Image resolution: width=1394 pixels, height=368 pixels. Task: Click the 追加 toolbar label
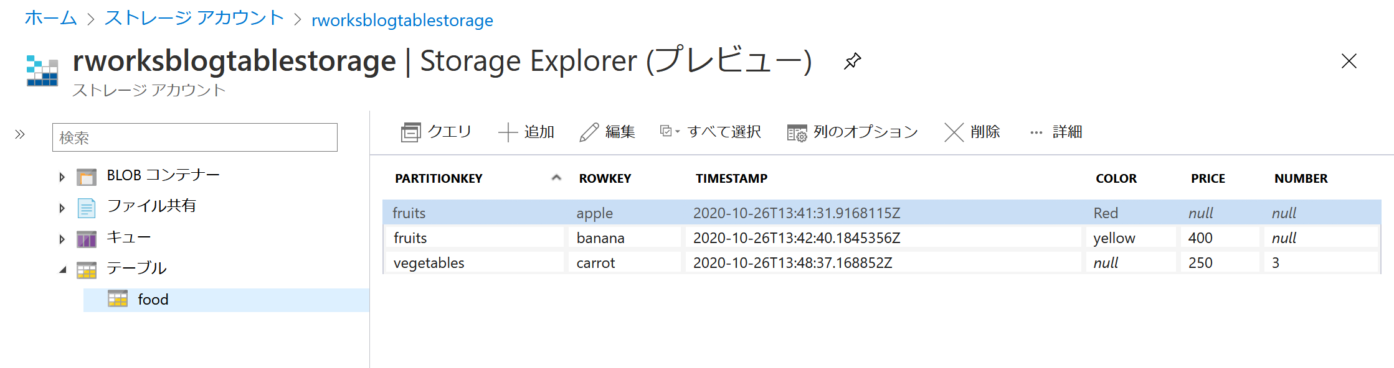click(539, 132)
